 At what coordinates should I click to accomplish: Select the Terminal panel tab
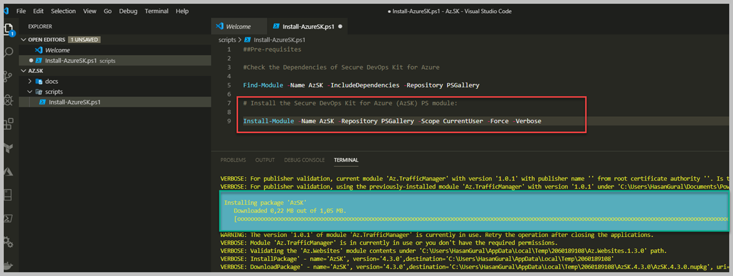346,160
